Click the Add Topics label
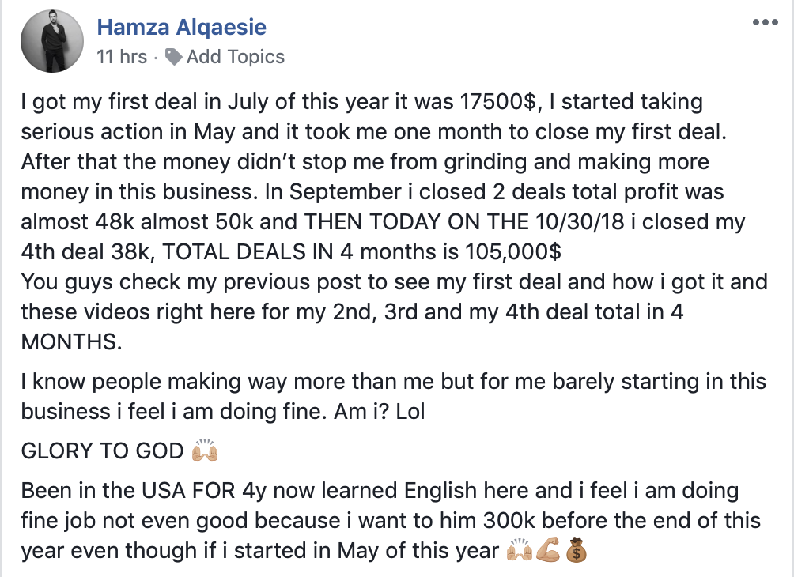 235,57
